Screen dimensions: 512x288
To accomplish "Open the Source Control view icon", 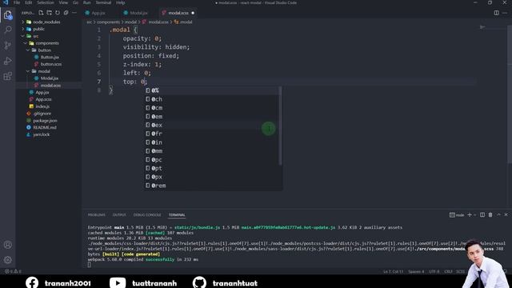I will pyautogui.click(x=8, y=46).
